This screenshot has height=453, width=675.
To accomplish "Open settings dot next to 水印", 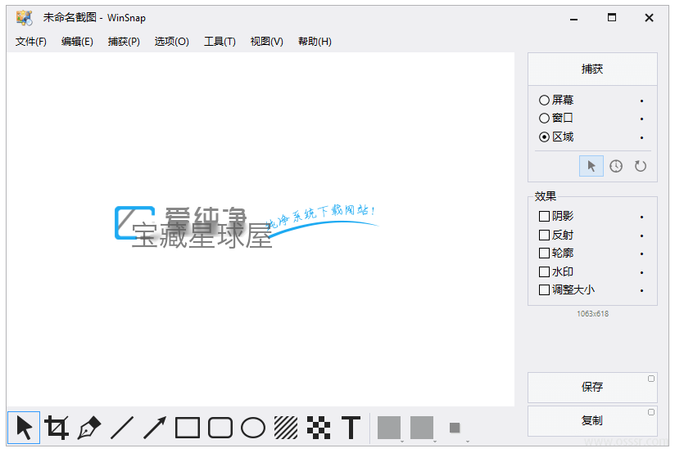I will click(x=642, y=272).
